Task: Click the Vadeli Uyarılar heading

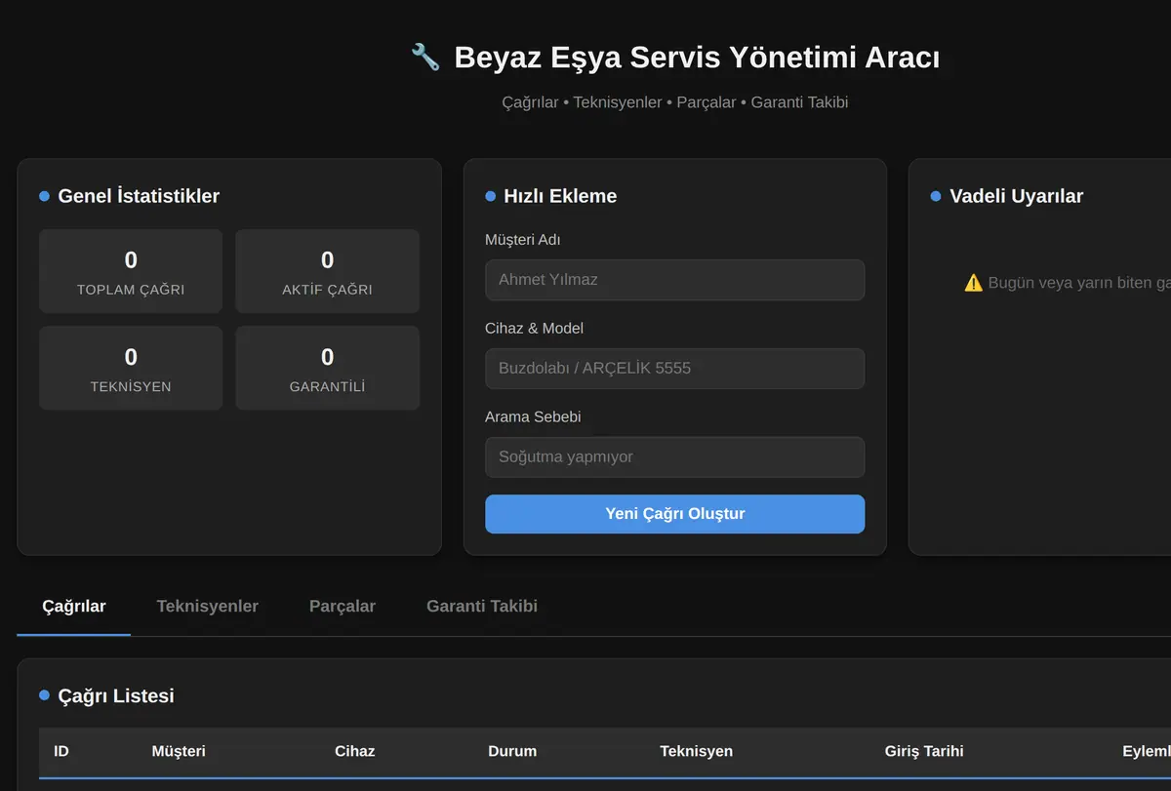Action: coord(1017,196)
